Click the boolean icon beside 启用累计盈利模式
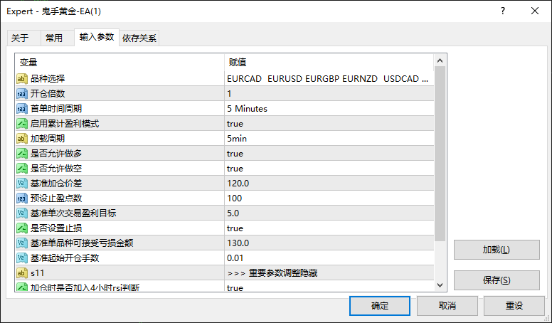552x323 pixels. tap(22, 124)
